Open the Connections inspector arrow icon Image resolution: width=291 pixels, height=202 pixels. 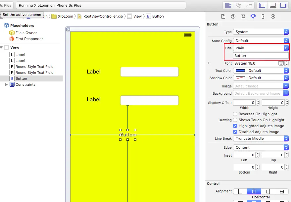pyautogui.click(x=273, y=16)
